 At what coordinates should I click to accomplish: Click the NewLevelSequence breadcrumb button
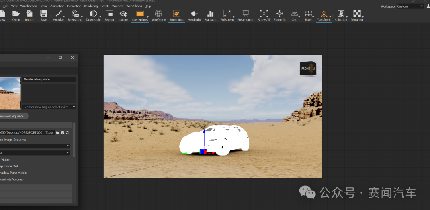(x=12, y=116)
